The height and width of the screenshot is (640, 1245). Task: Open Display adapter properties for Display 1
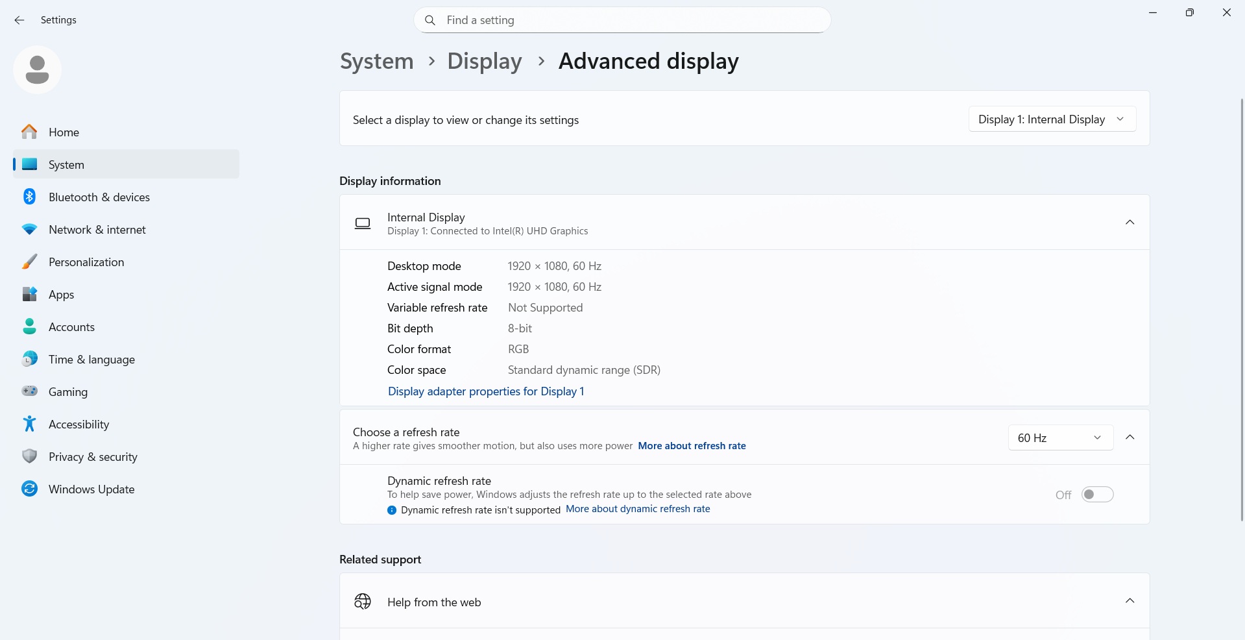(x=485, y=391)
